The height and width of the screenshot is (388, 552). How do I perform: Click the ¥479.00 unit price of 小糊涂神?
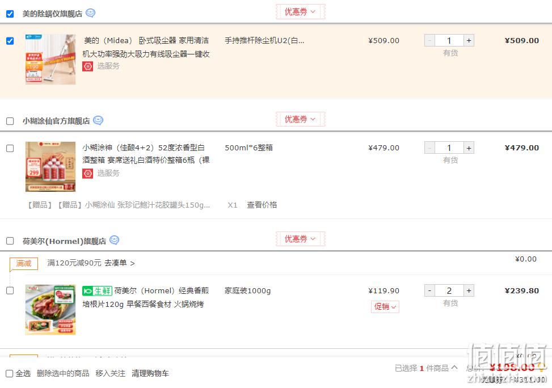[384, 148]
